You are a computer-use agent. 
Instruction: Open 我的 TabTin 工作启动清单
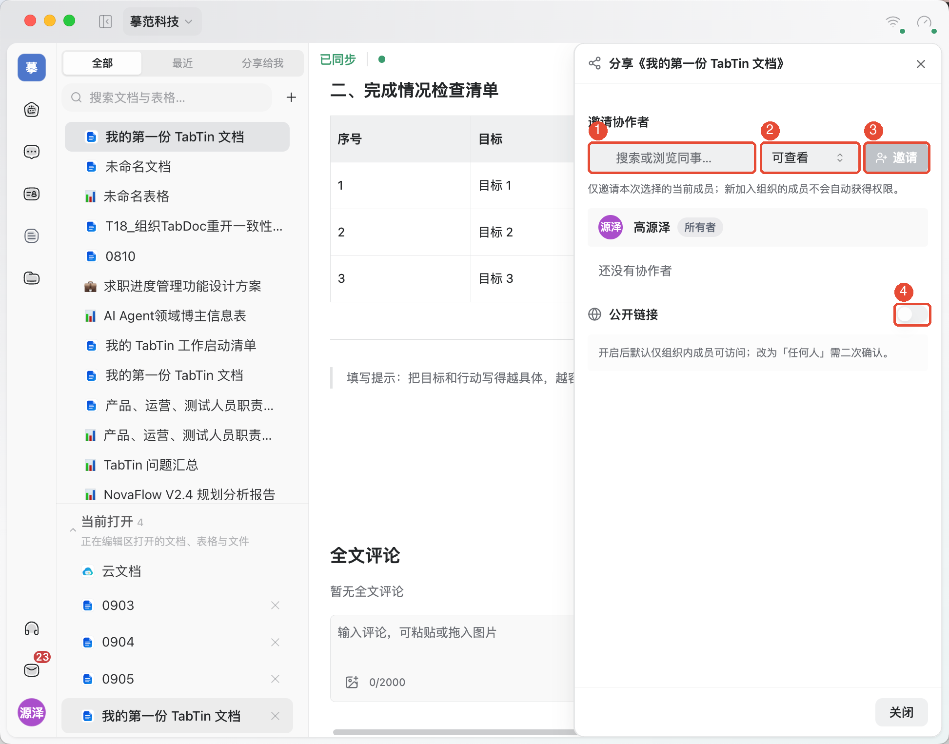point(177,346)
